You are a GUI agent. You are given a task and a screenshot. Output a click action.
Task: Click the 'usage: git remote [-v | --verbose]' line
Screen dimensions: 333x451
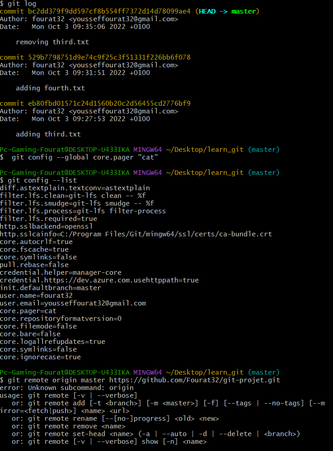point(69,396)
